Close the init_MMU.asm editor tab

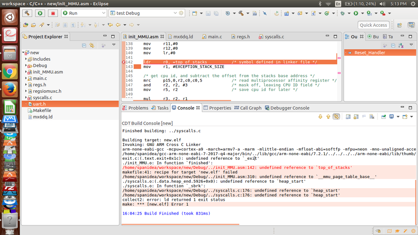pos(162,36)
